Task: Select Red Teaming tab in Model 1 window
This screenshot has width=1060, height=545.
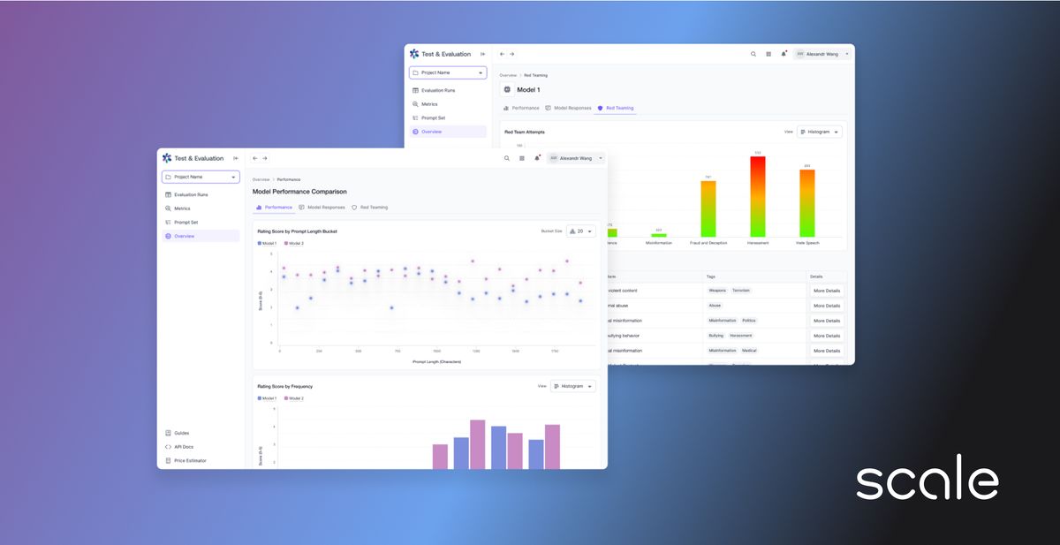Action: [x=616, y=108]
